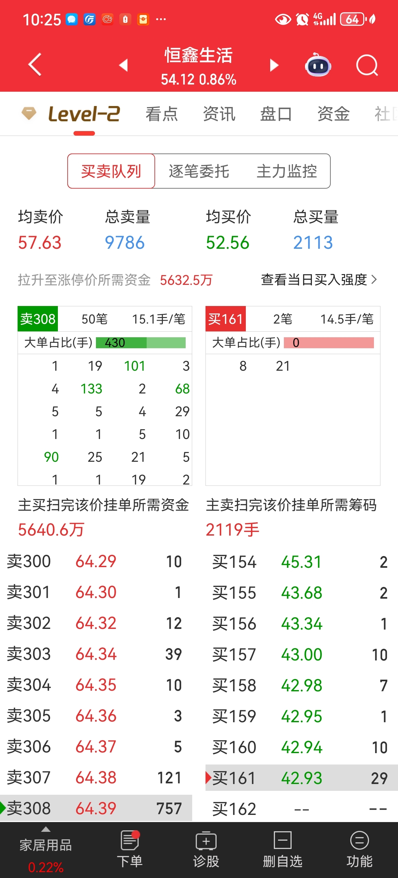Image resolution: width=398 pixels, height=878 pixels.
Task: Tap 2119手 required chips value
Action: 233,530
